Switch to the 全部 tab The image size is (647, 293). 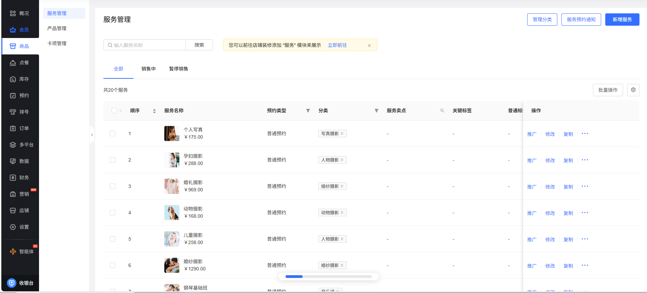[118, 69]
